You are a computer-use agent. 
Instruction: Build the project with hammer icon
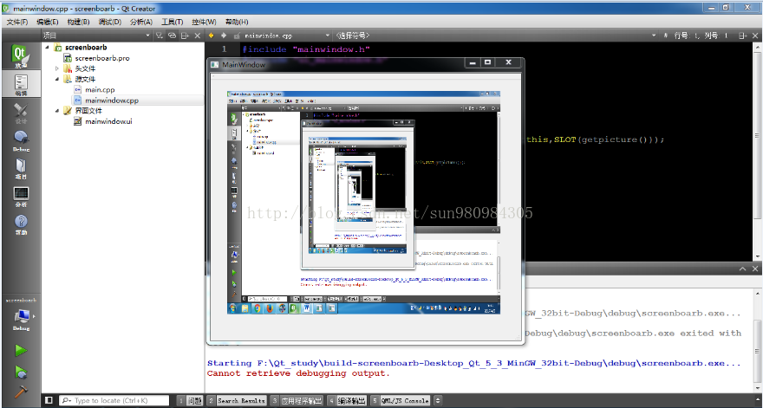[x=21, y=392]
